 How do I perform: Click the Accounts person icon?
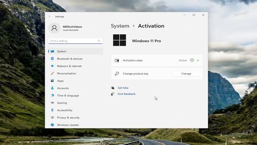(x=52, y=88)
